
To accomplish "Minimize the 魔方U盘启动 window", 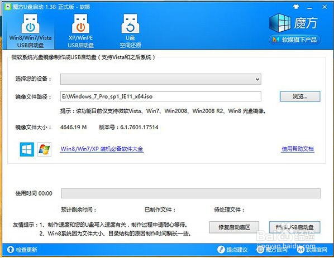I will pos(309,8).
